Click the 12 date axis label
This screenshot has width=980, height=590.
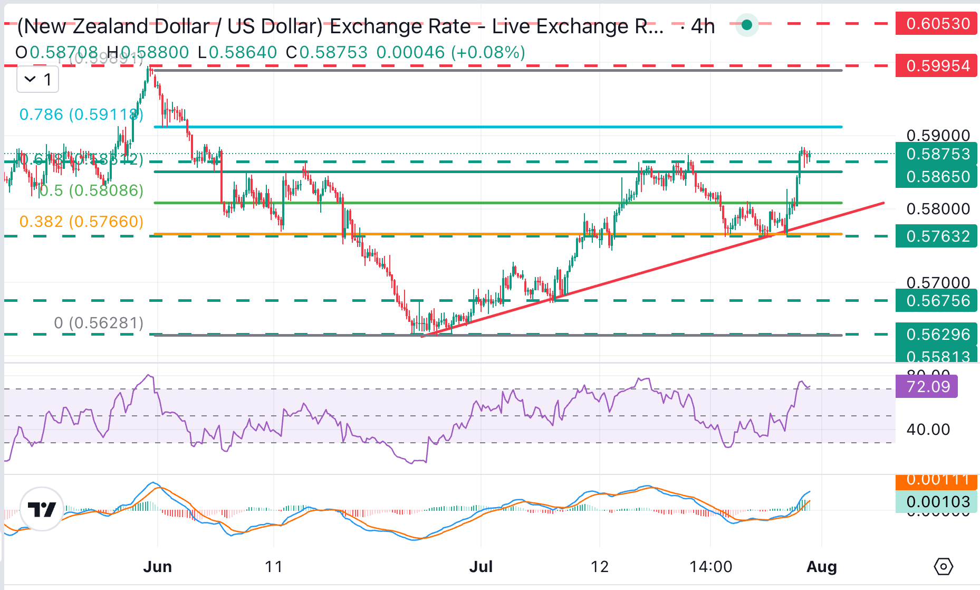click(600, 567)
